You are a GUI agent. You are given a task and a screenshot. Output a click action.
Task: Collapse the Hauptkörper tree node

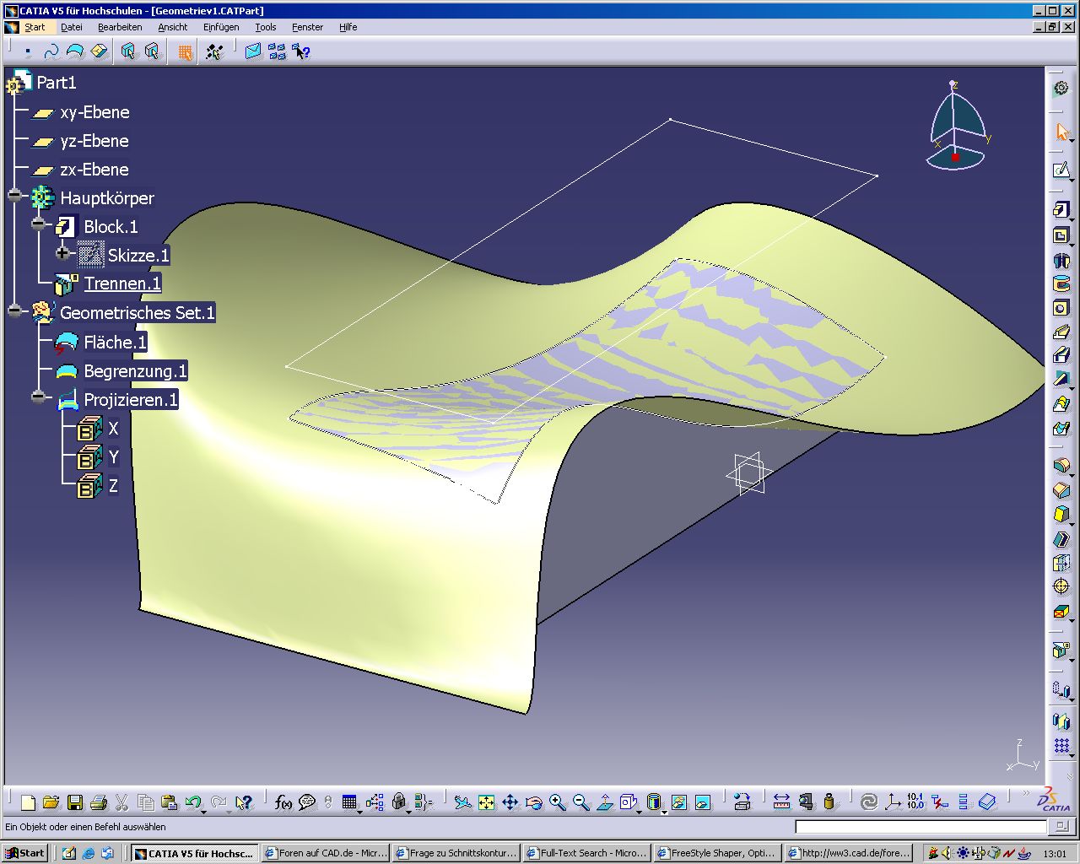15,195
